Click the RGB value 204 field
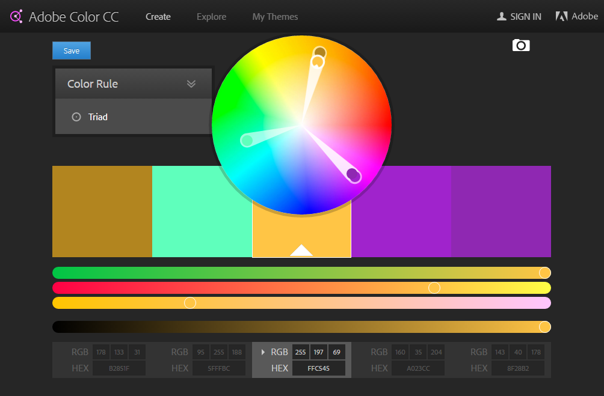This screenshot has height=396, width=604. click(436, 352)
